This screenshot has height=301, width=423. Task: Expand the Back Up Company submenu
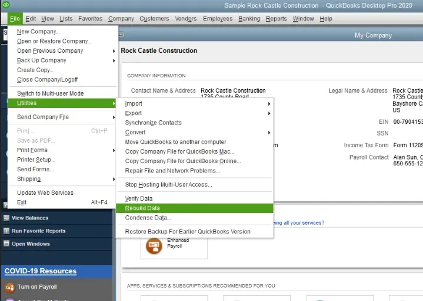pyautogui.click(x=63, y=60)
